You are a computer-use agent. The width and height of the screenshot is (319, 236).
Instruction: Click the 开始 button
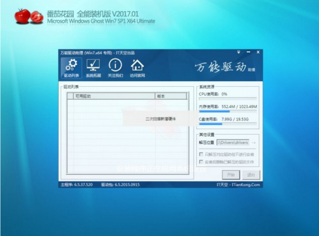[231, 174]
